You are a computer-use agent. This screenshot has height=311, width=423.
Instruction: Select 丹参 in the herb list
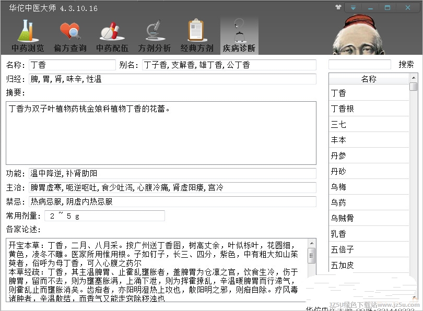369,155
